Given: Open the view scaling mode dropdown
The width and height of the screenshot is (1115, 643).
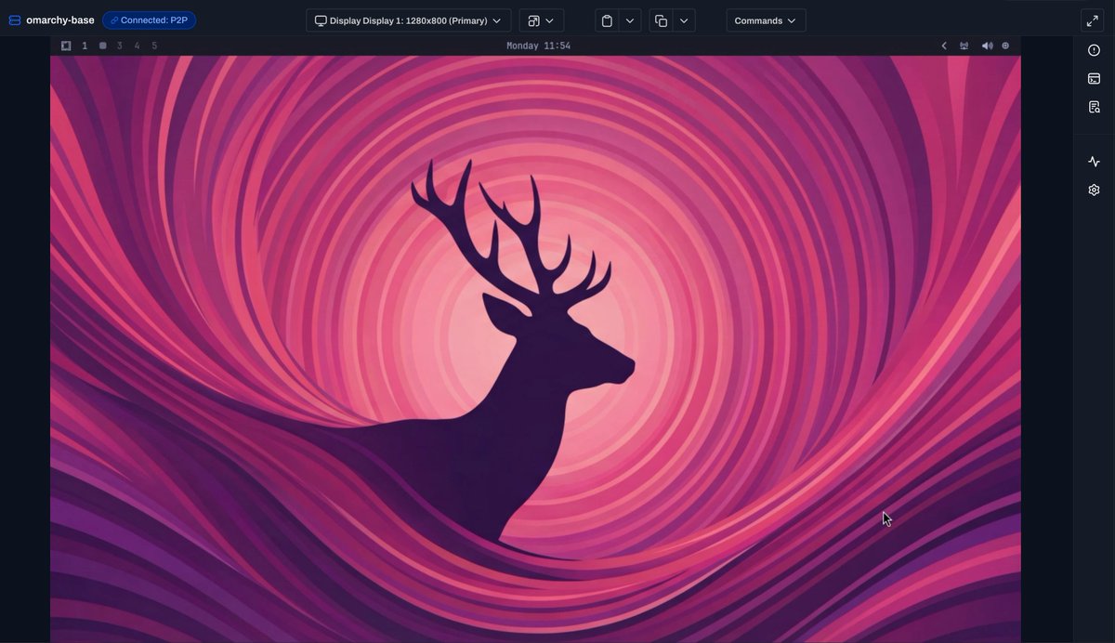Looking at the screenshot, I should tap(541, 20).
